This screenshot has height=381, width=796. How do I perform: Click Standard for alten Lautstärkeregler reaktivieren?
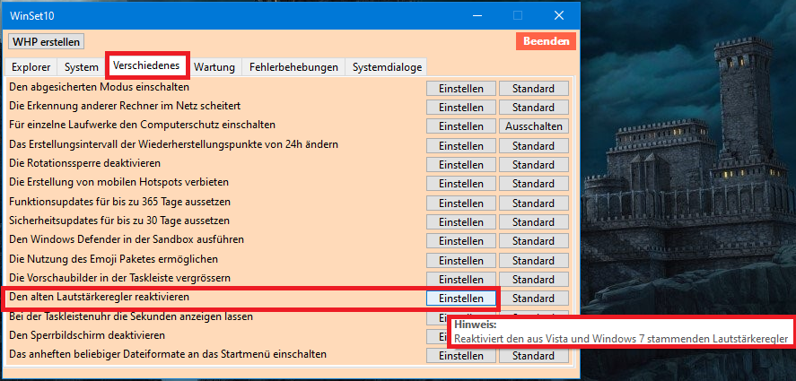[x=534, y=299]
